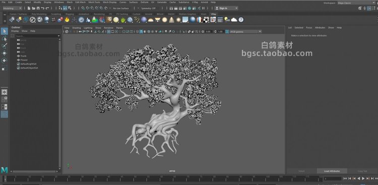The height and width of the screenshot is (185, 378).
Task: Click the Outliner horizontal scrollbar
Action: click(x=34, y=171)
